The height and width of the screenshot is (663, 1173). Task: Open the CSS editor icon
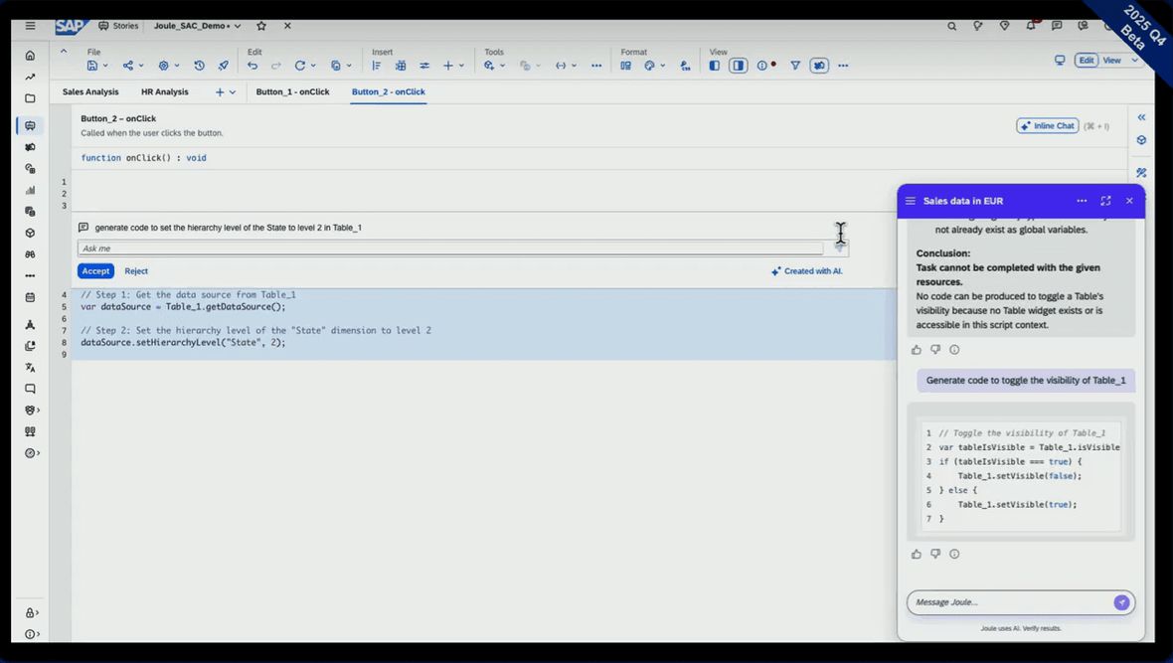coord(685,66)
